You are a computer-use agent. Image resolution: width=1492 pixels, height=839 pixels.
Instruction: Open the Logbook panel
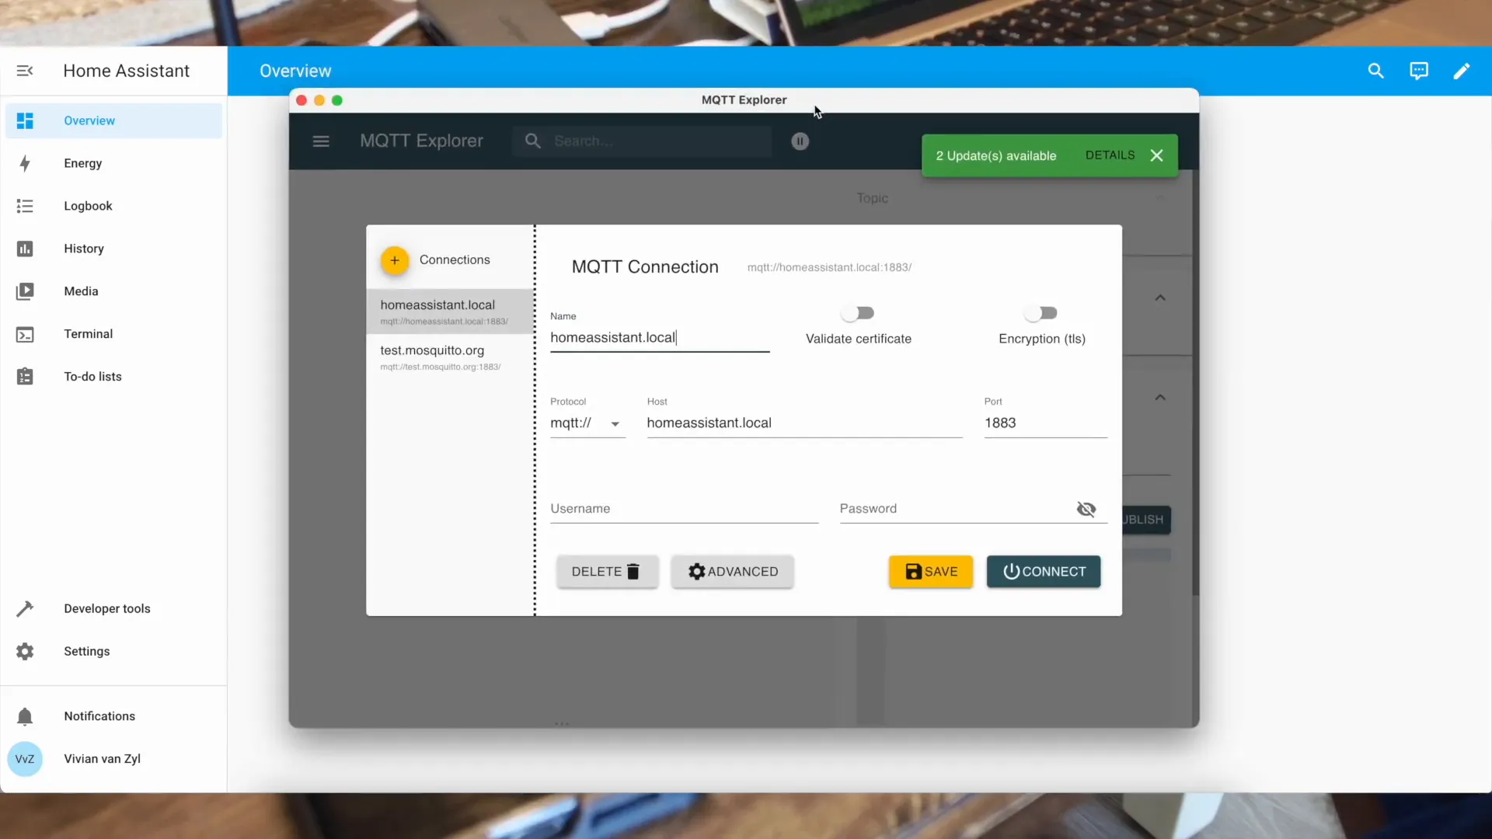[x=113, y=206]
